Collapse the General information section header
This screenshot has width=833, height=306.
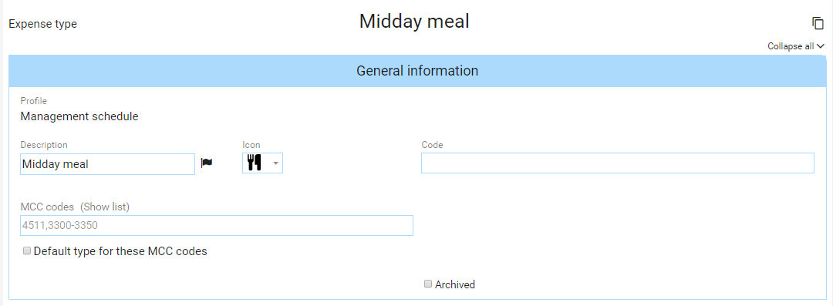pos(417,71)
